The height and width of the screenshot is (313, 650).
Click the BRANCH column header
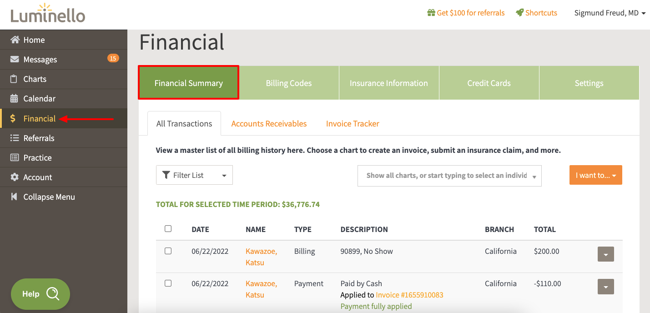pos(499,229)
